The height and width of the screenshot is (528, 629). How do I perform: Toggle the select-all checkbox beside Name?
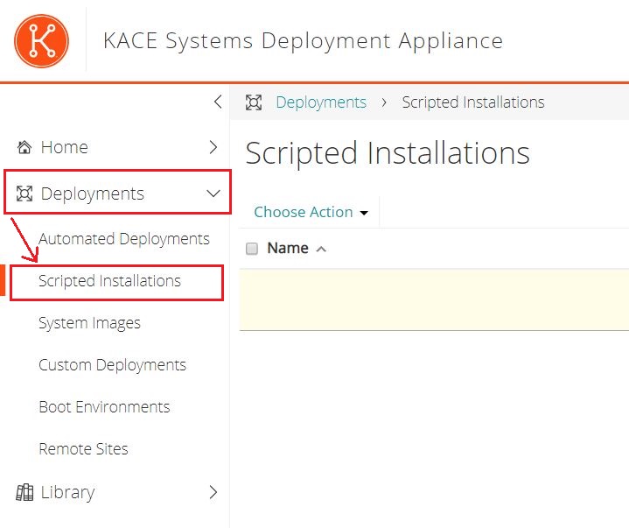[x=252, y=249]
